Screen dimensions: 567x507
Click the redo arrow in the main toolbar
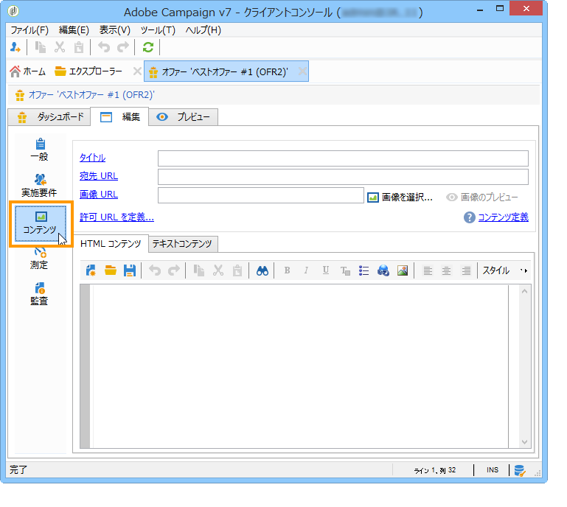pyautogui.click(x=123, y=47)
